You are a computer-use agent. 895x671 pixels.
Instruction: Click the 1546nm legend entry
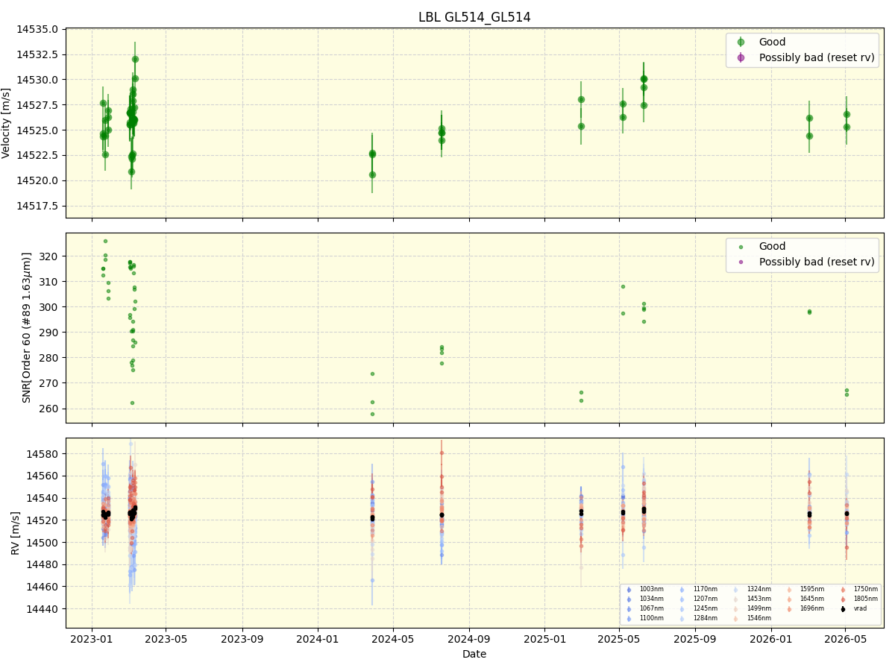click(759, 618)
